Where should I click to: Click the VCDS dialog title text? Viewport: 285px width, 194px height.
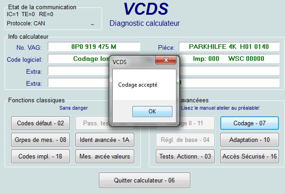(120, 62)
